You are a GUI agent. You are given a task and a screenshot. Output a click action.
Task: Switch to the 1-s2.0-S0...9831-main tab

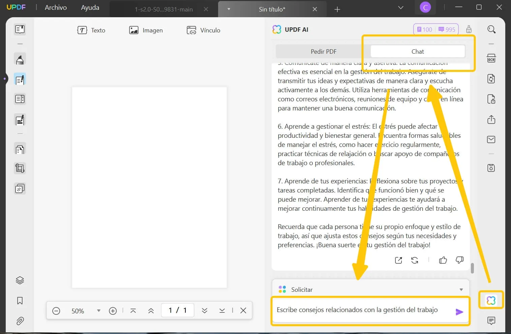tap(164, 9)
